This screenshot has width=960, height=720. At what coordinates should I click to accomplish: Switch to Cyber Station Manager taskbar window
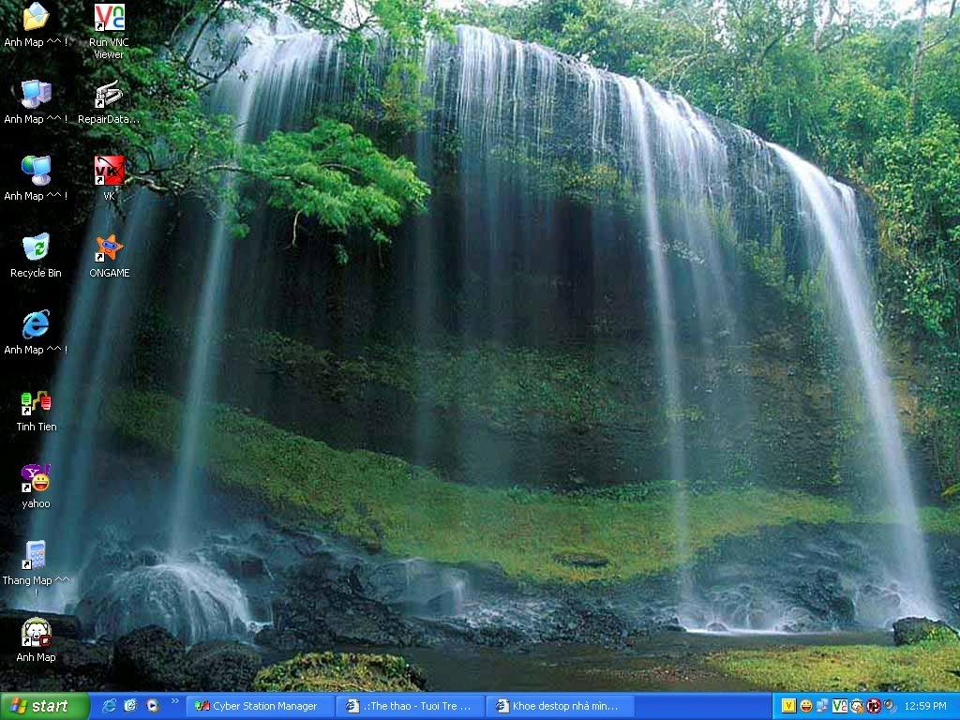pyautogui.click(x=260, y=706)
